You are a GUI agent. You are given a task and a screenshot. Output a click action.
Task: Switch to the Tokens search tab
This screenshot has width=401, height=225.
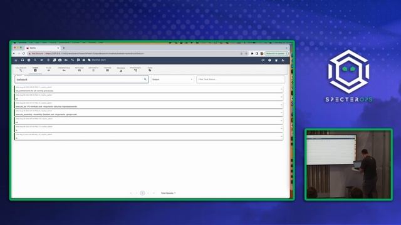(107, 69)
